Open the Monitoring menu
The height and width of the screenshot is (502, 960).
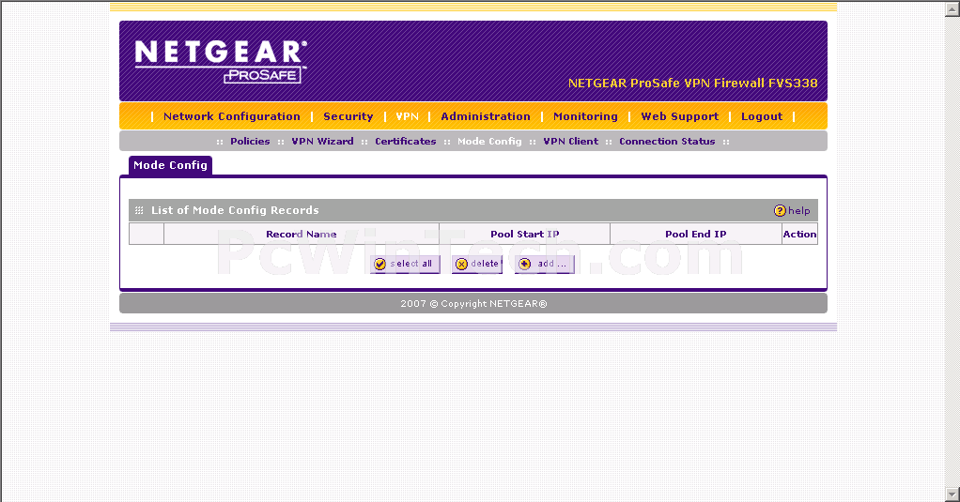(x=585, y=116)
